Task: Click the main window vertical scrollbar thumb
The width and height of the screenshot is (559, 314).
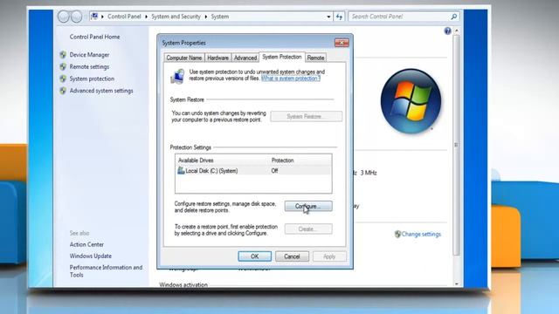Action: pos(456,145)
